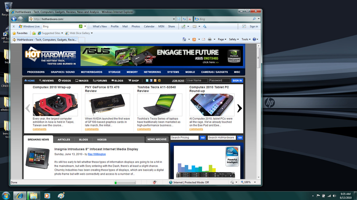Go back with the browser Back arrow

coord(14,19)
